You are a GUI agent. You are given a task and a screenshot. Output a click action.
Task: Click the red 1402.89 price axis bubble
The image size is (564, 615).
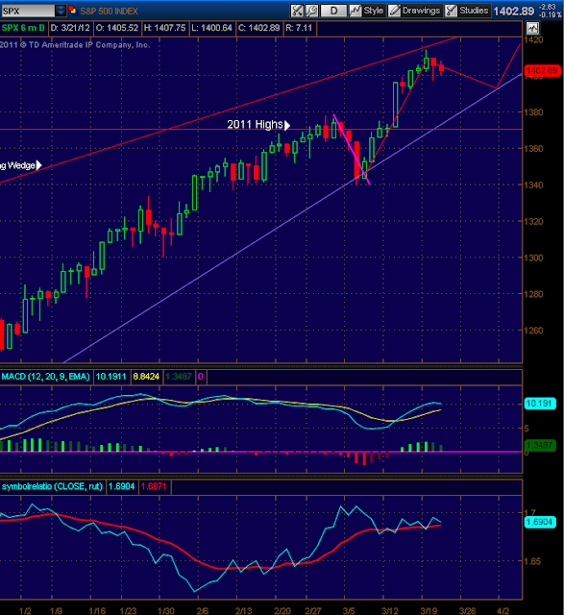point(542,70)
